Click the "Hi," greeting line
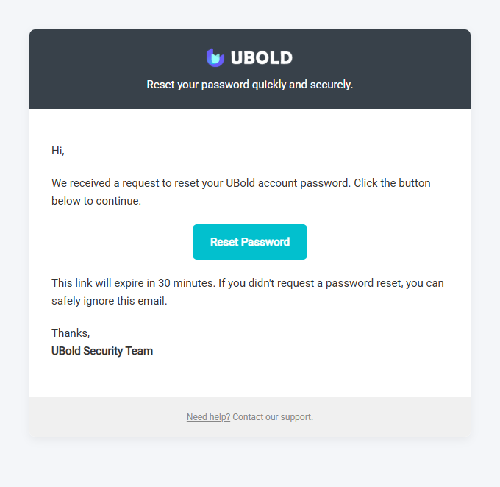The width and height of the screenshot is (500, 487). point(58,151)
